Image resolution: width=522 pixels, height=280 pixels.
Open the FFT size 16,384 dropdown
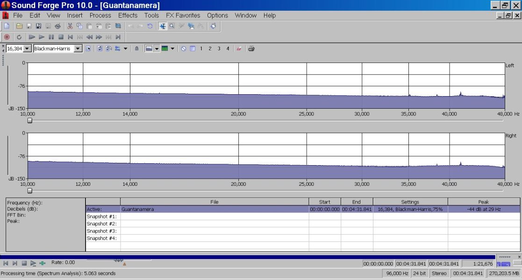click(x=27, y=49)
